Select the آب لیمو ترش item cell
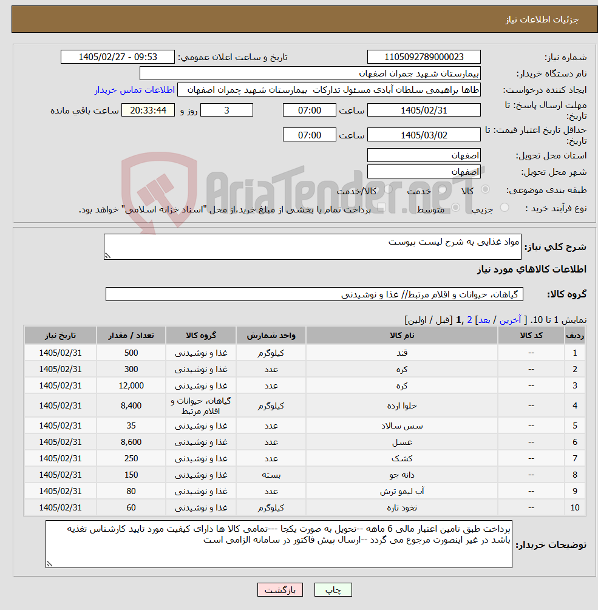This screenshot has width=598, height=610. point(402,491)
